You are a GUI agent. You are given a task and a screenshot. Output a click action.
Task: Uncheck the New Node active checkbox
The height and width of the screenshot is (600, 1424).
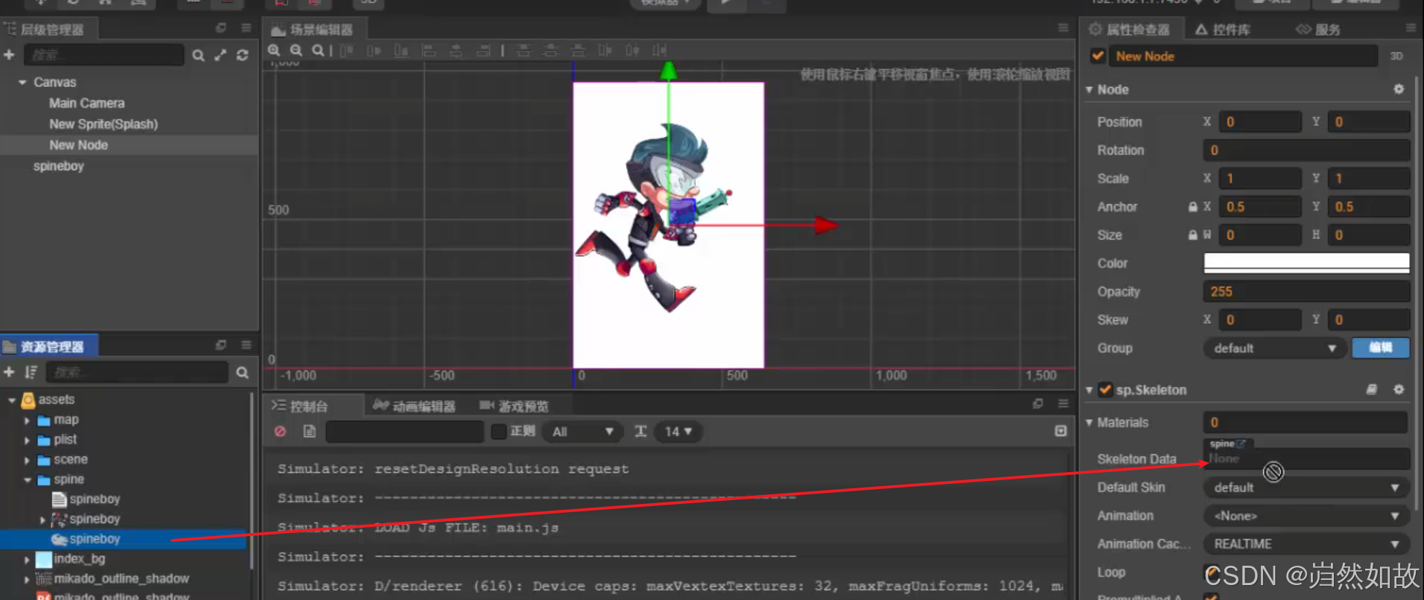pos(1098,56)
